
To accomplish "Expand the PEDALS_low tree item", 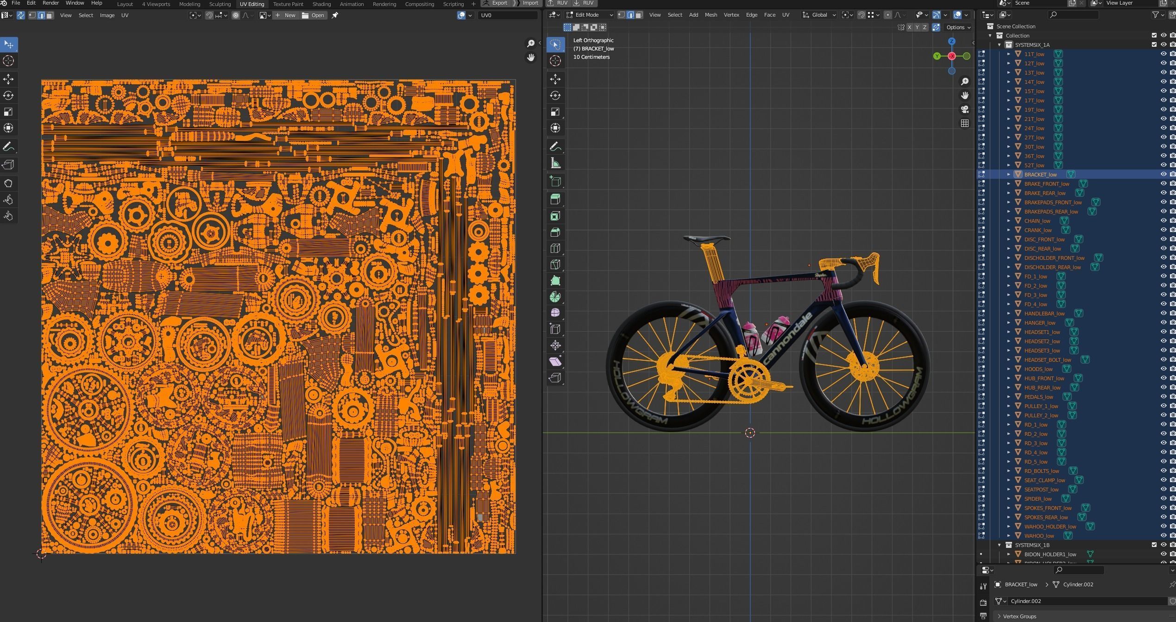I will click(x=1009, y=397).
